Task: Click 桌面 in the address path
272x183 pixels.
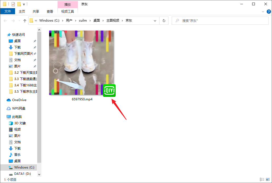Action: (96, 21)
